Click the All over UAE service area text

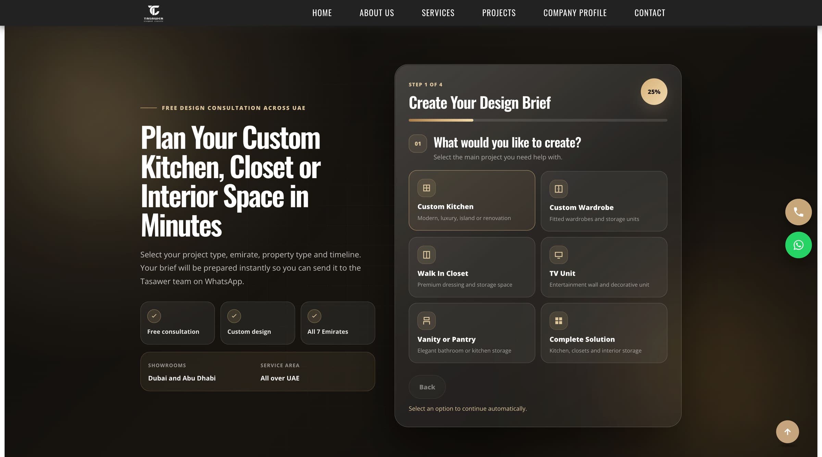tap(280, 378)
